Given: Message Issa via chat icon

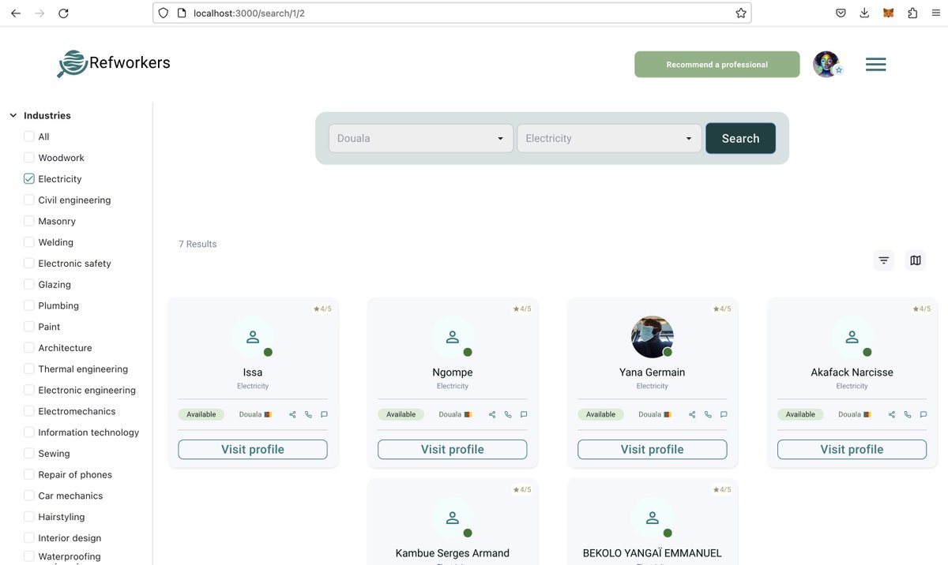Looking at the screenshot, I should coord(324,414).
